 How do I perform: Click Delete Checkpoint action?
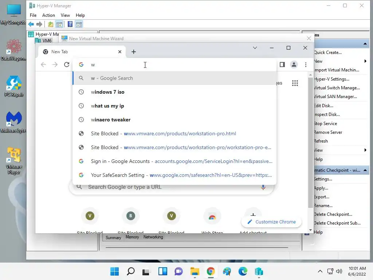point(333,214)
